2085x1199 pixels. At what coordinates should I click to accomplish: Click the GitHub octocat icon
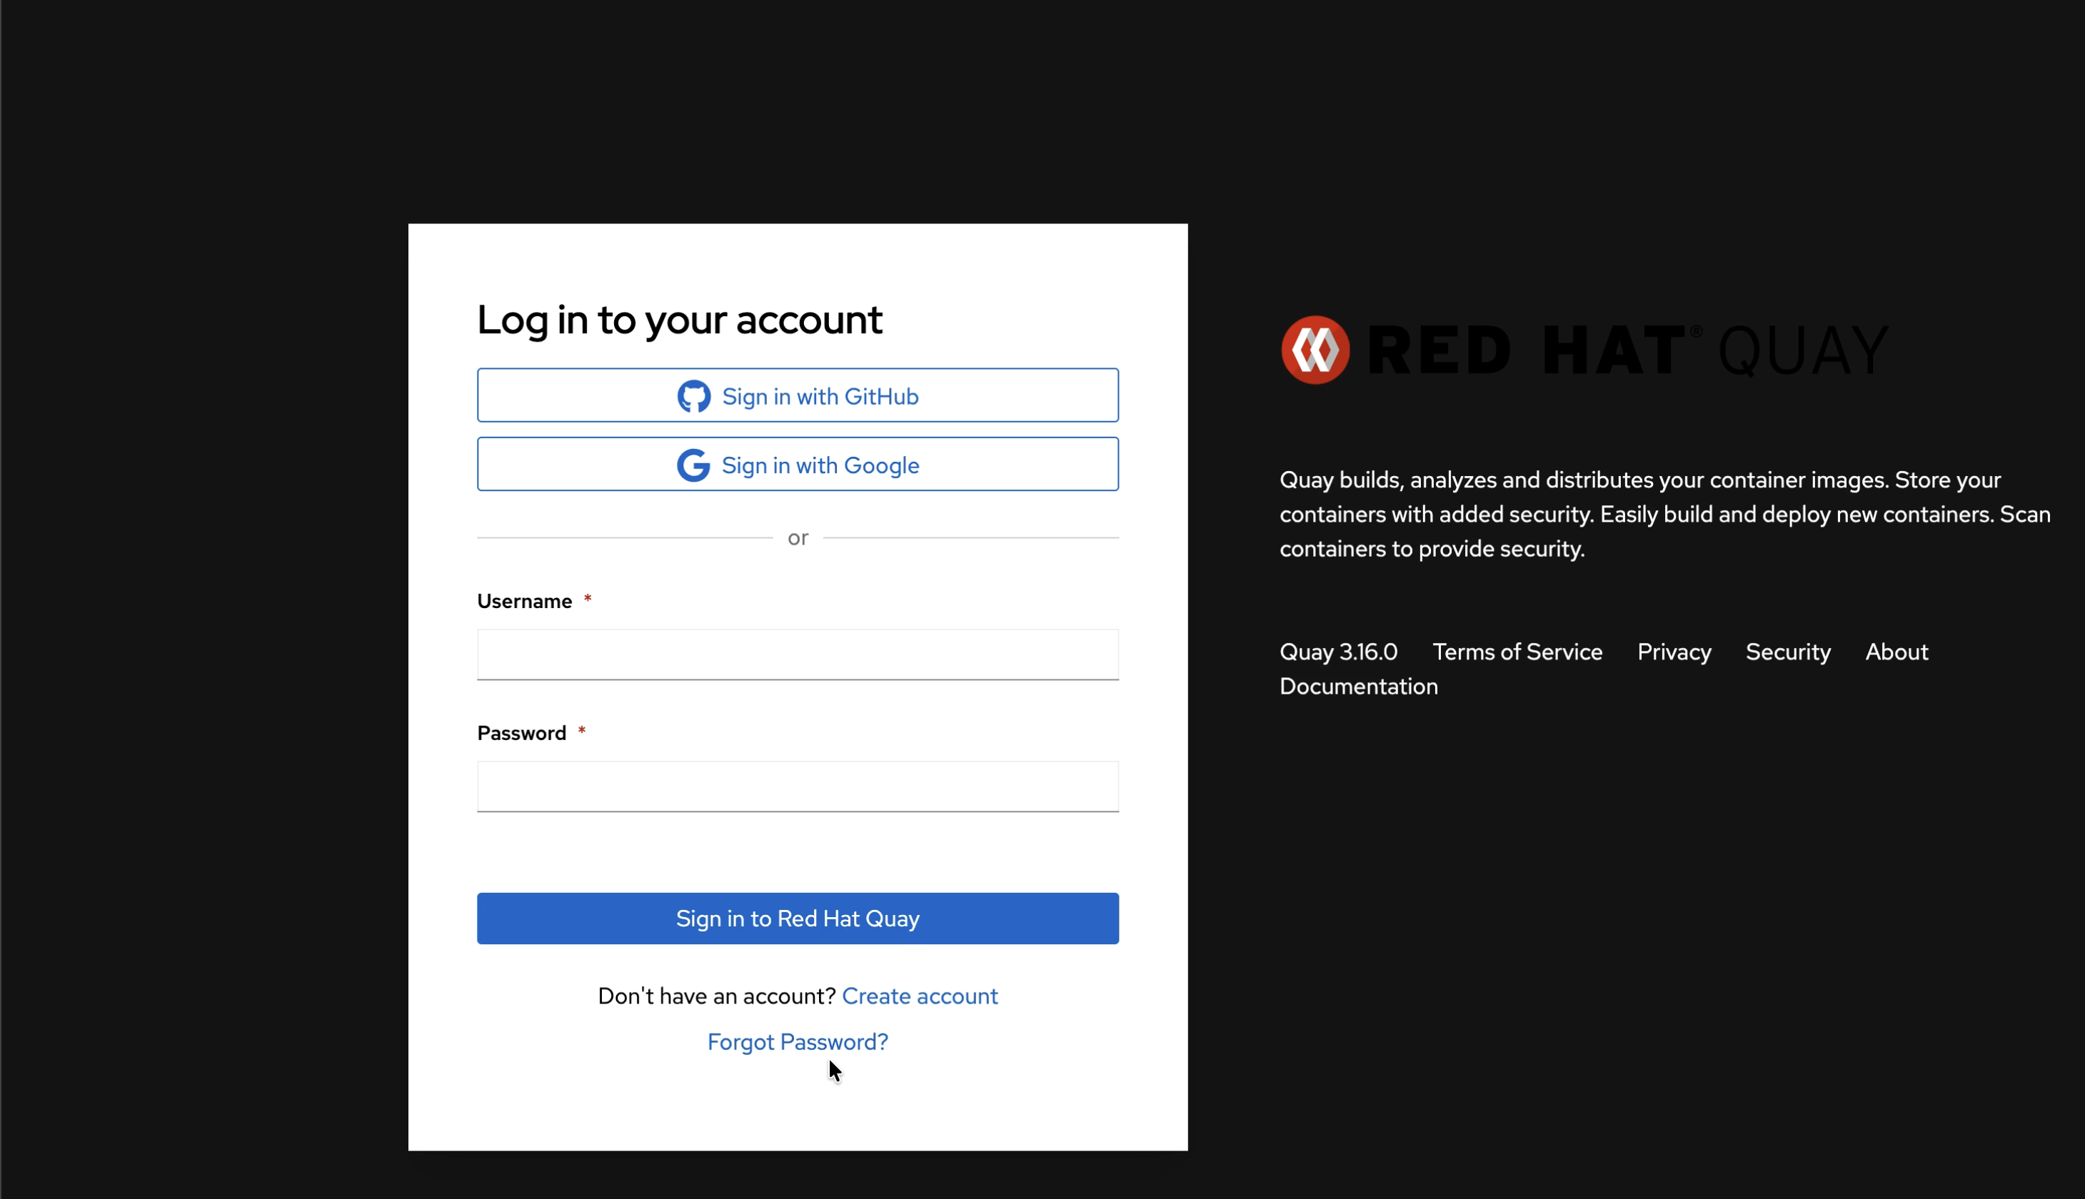[693, 396]
